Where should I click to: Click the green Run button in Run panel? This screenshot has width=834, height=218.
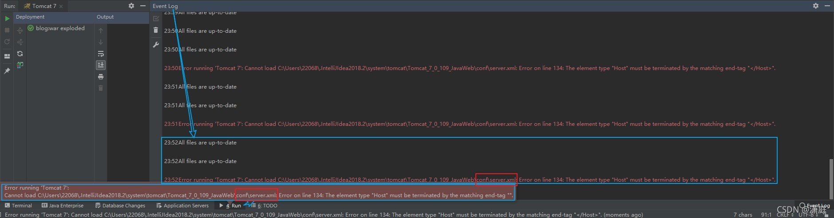7,19
